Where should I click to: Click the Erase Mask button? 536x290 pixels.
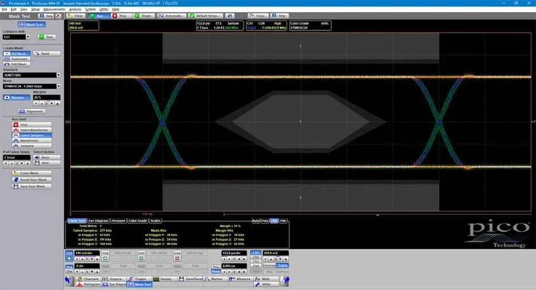31,173
